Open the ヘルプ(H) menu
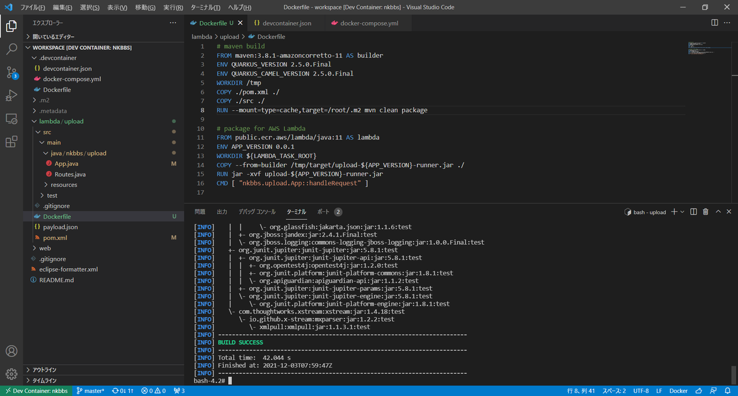This screenshot has width=738, height=396. [x=241, y=7]
